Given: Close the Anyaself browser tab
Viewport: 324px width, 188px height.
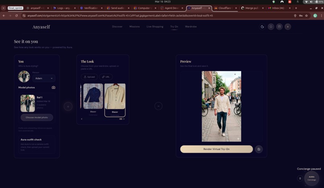Looking at the screenshot, I should [209, 8].
